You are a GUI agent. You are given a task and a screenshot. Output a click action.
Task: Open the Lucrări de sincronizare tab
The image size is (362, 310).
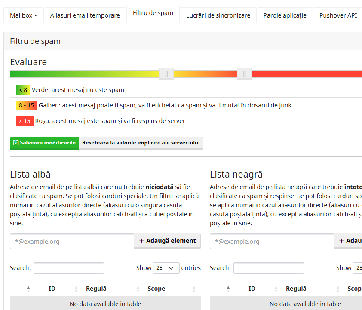coord(218,15)
